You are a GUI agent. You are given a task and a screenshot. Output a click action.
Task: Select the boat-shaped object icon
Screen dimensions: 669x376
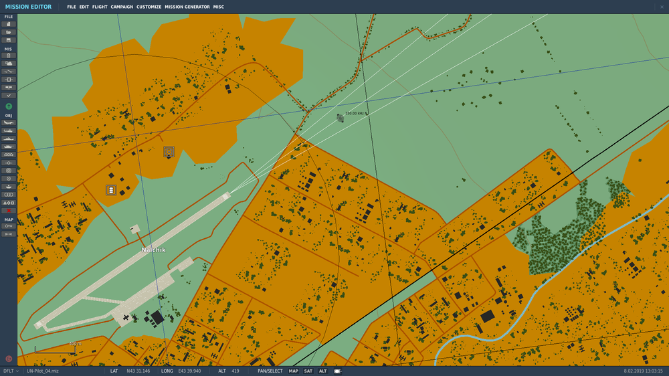(9, 187)
